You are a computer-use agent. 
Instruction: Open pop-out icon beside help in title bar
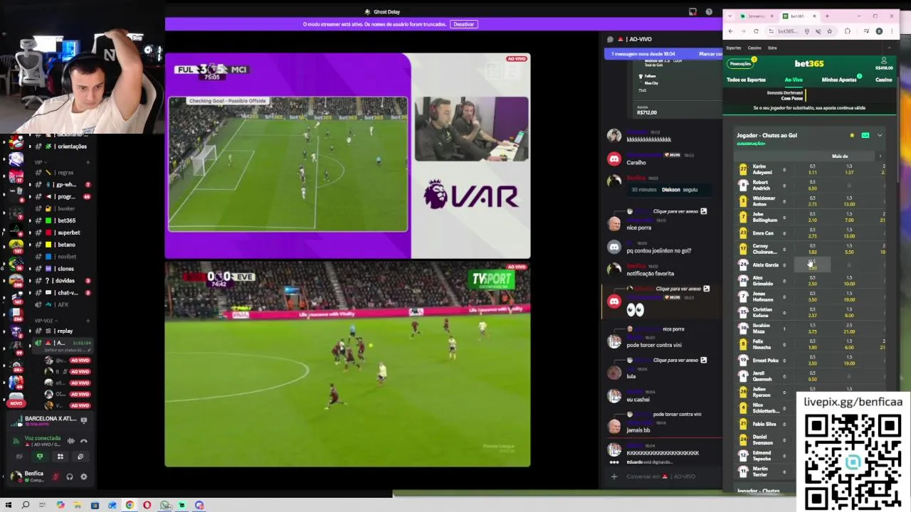coord(693,12)
